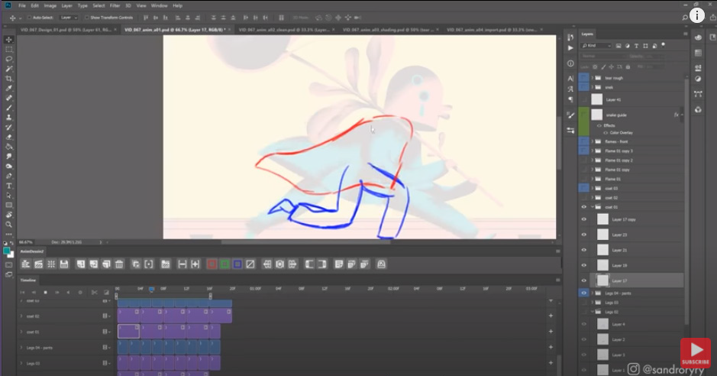Open the Filter menu
The image size is (717, 376).
coord(115,5)
